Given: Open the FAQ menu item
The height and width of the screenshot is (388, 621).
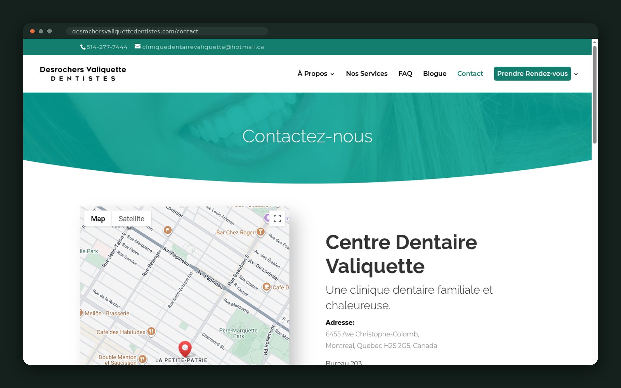Looking at the screenshot, I should (x=405, y=74).
